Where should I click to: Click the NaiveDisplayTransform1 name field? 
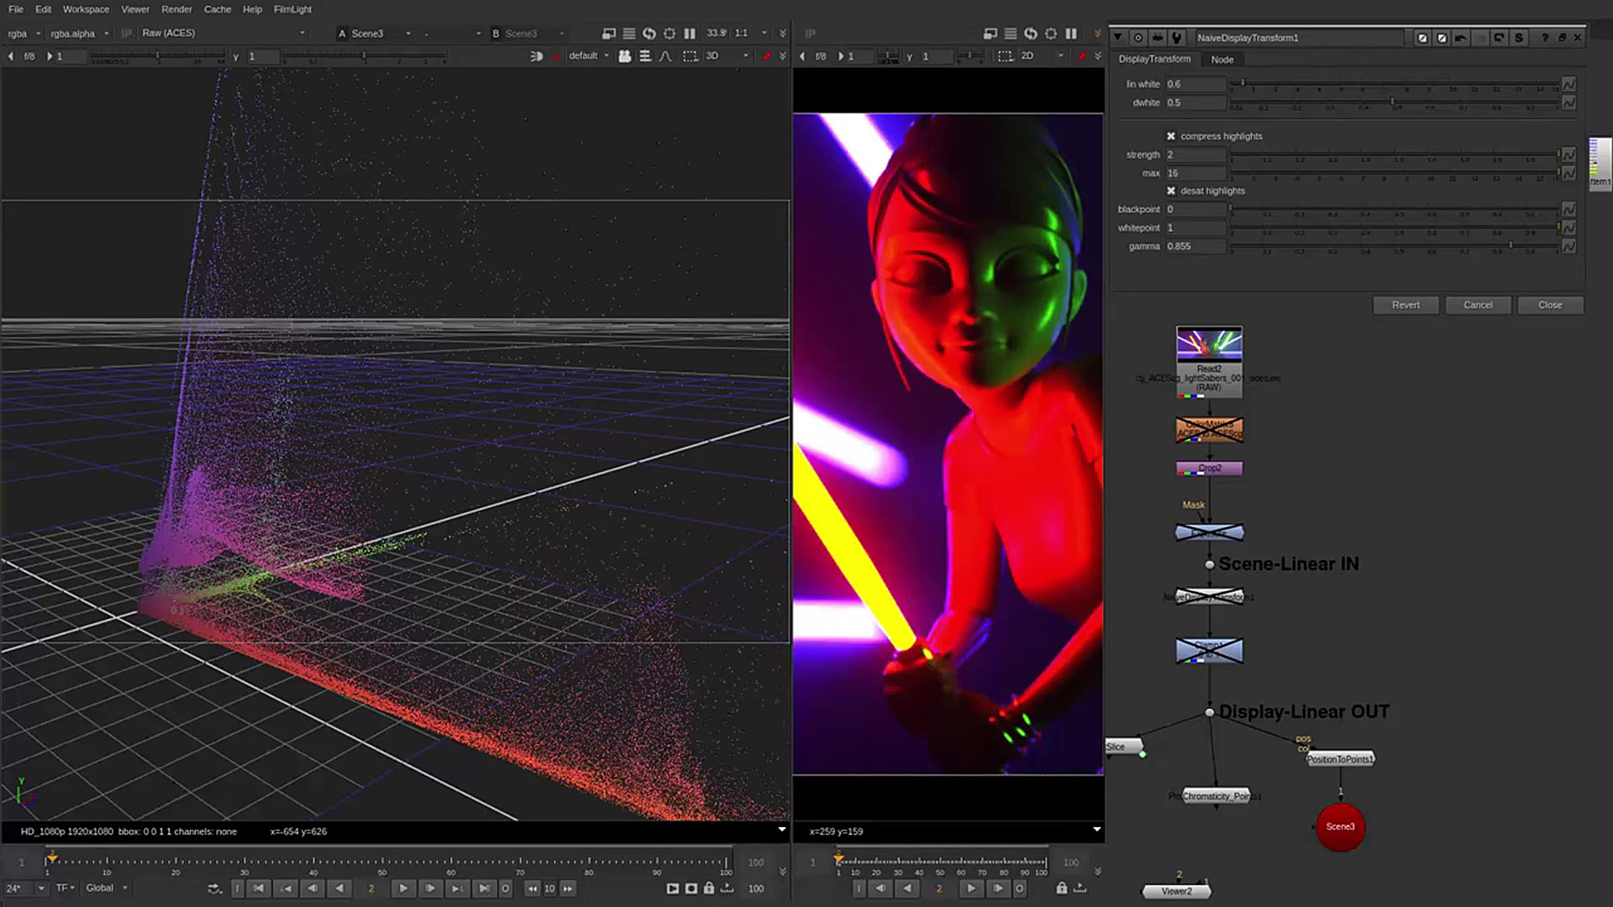(1298, 38)
